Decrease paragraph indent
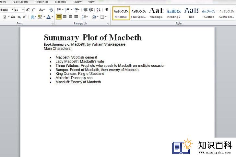The width and height of the screenshot is (236, 157). click(86, 10)
